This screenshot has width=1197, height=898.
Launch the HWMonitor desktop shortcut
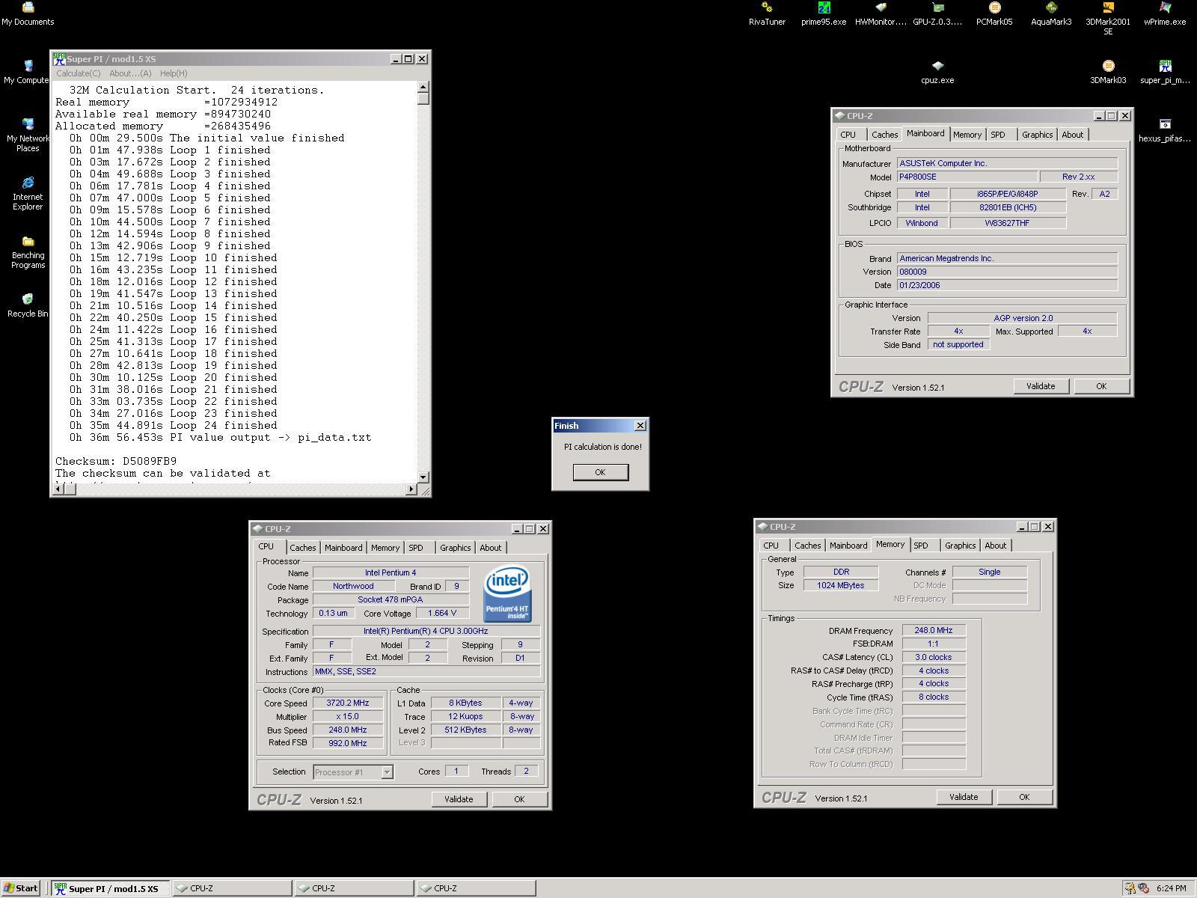click(881, 13)
